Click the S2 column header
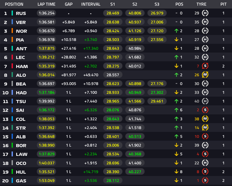 tap(135, 4)
